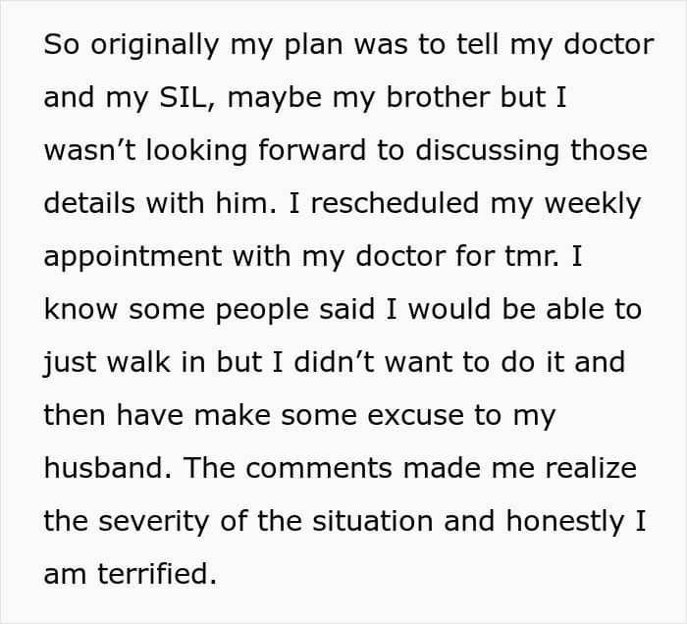
Task: Click the word "severity" in the paragraph
Action: pos(153,522)
